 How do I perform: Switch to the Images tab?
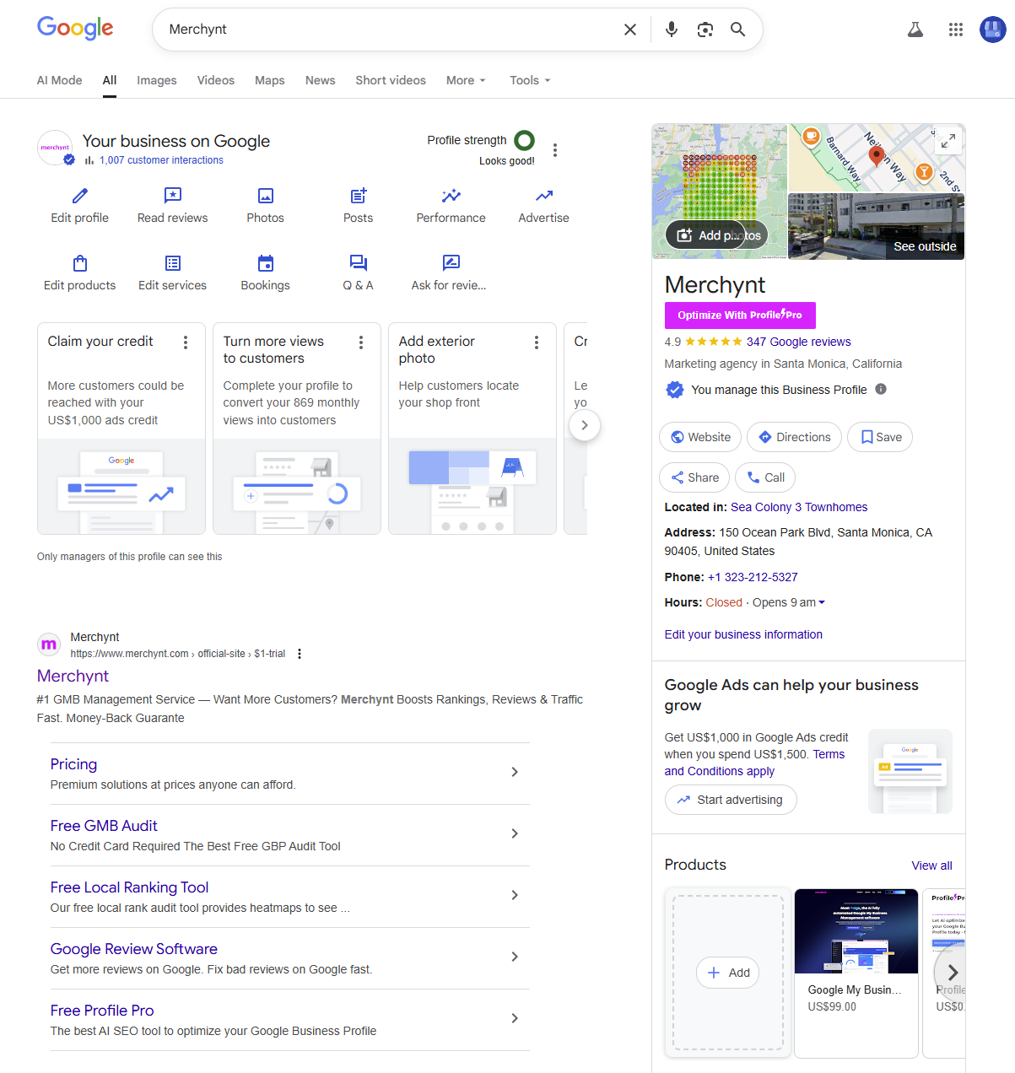[x=157, y=80]
